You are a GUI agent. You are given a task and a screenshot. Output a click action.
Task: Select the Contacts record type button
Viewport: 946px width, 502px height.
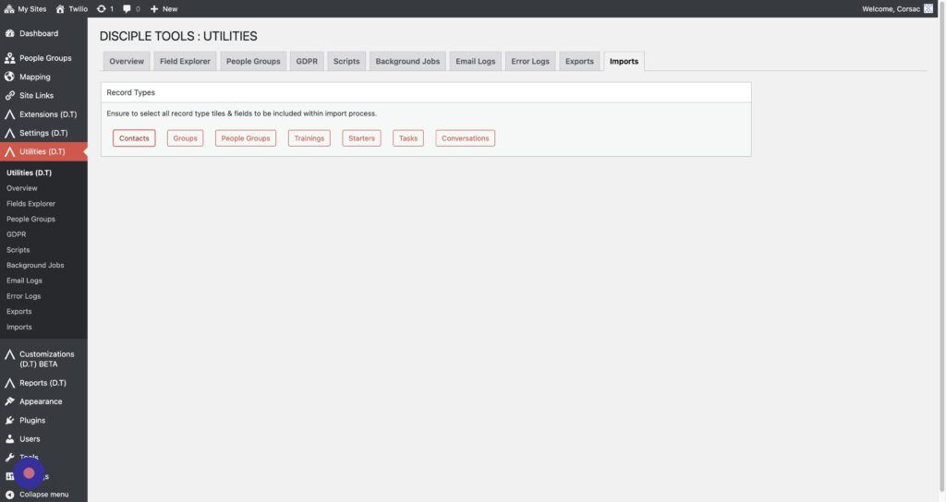(134, 138)
